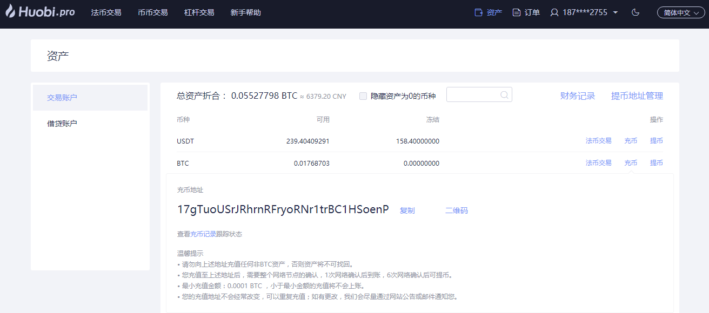Image resolution: width=709 pixels, height=313 pixels.
Task: Click the user profile avatar icon
Action: coord(554,12)
